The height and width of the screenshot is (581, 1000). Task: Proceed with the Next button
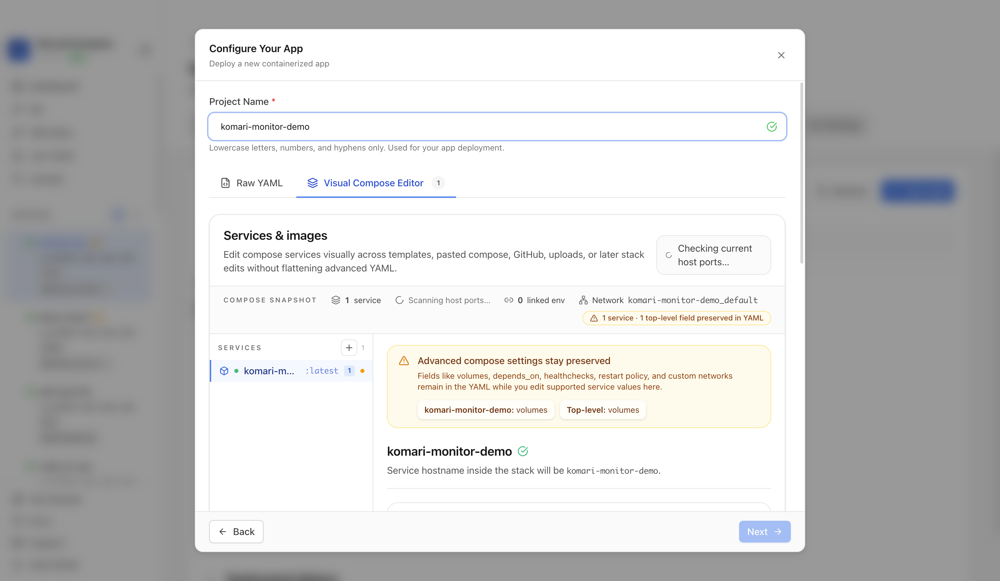tap(764, 531)
